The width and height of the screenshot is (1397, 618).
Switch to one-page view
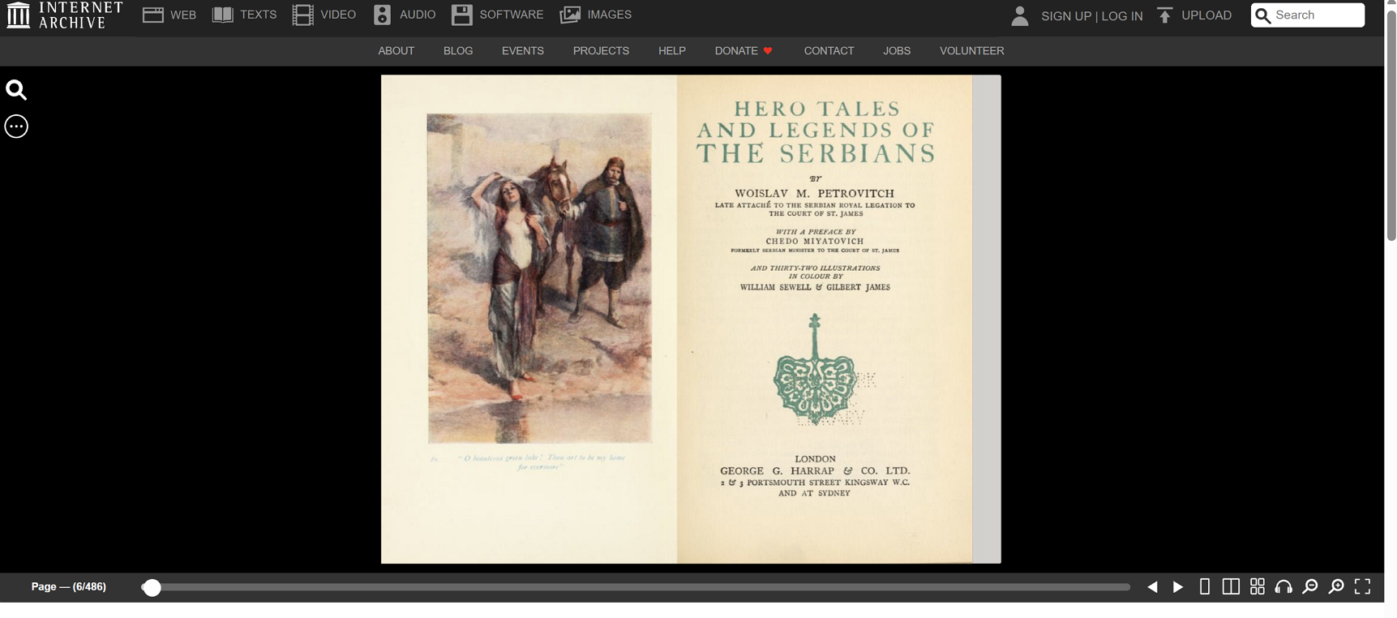pos(1205,586)
